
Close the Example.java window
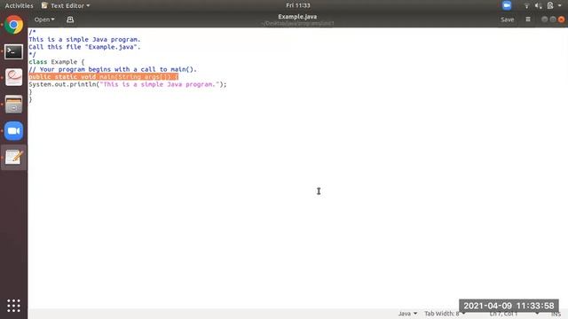[x=561, y=19]
